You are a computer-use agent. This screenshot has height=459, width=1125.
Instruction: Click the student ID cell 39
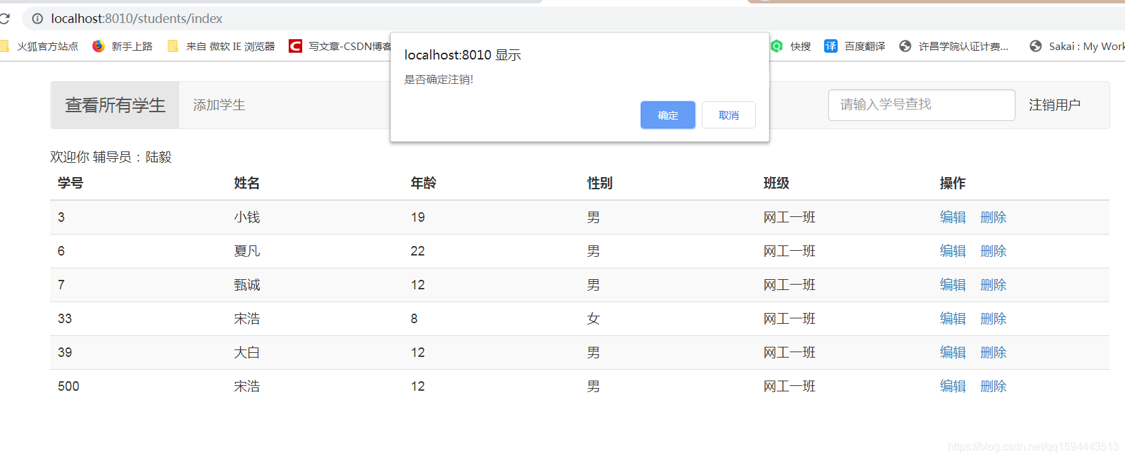65,352
